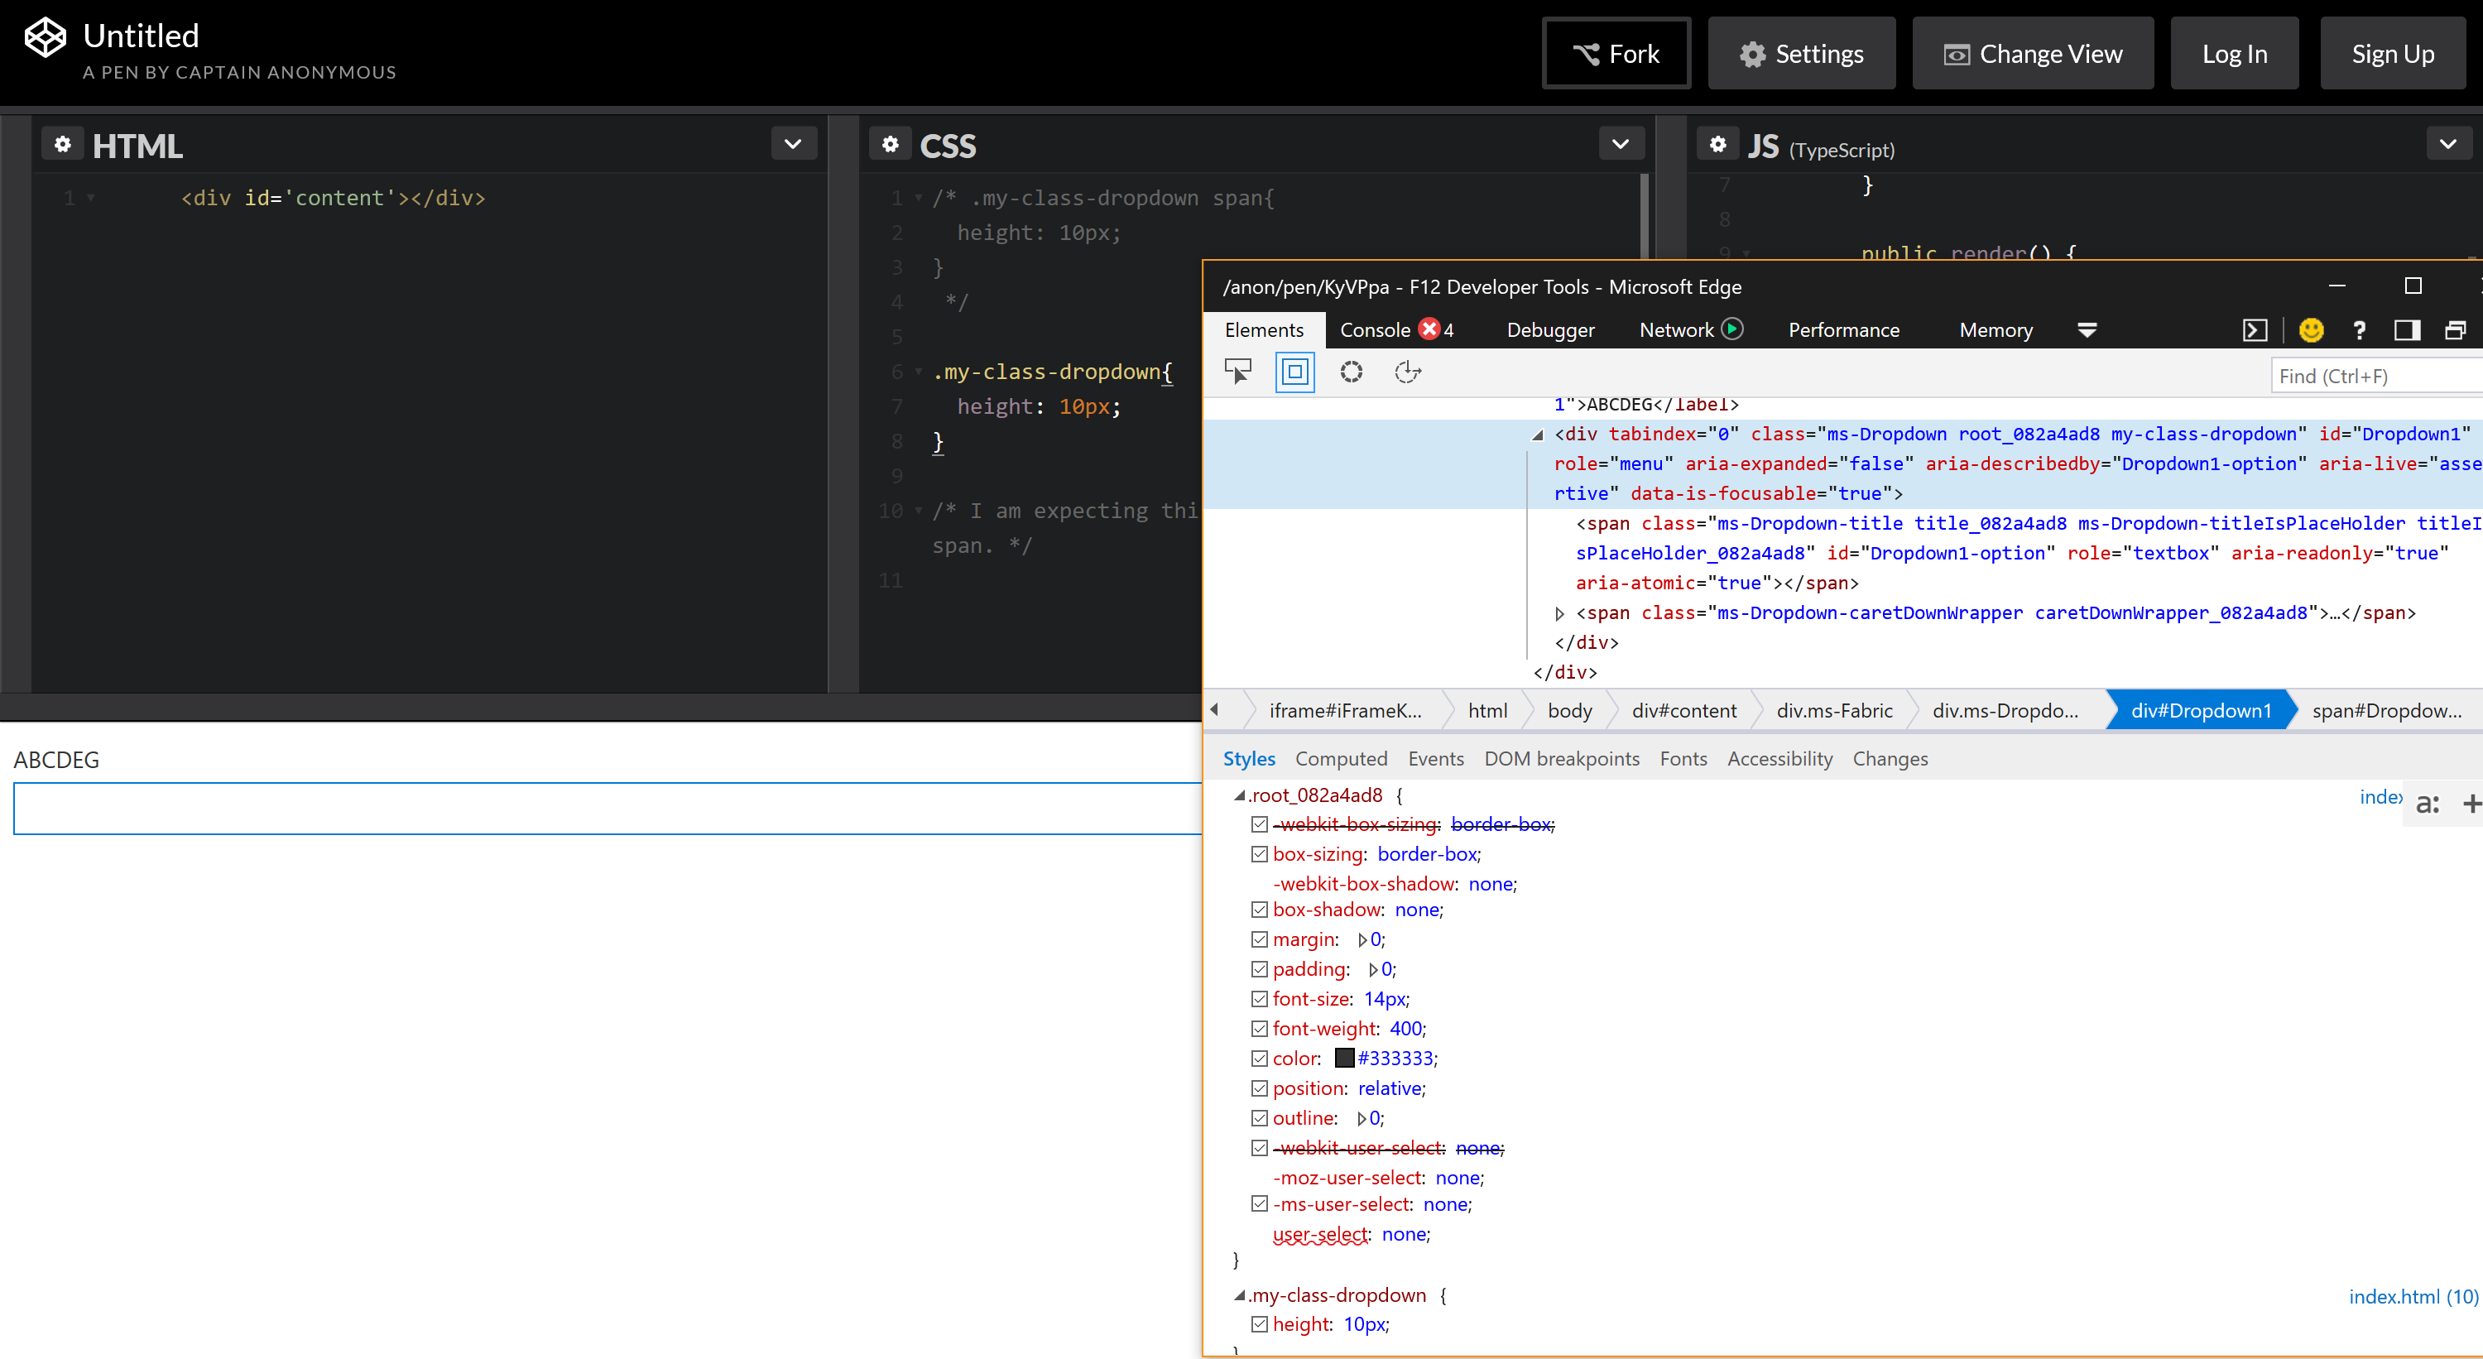
Task: Click the Sign Up button
Action: click(x=2394, y=53)
